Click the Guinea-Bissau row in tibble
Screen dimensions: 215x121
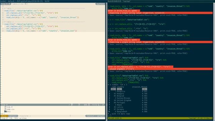pyautogui.click(x=128, y=98)
